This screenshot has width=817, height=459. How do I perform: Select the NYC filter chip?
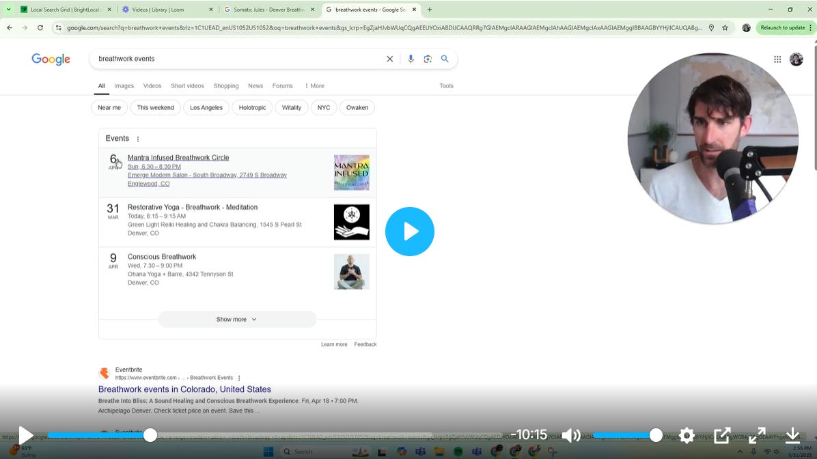point(324,108)
